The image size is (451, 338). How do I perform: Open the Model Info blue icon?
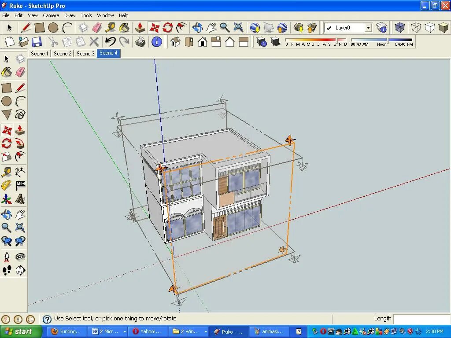156,42
